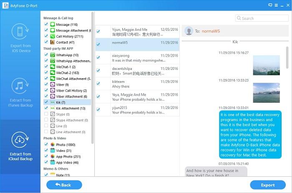Open the Yaya, Maggie And Me conversation

point(137,97)
